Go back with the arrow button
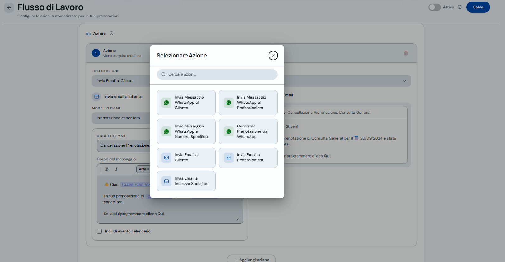 pyautogui.click(x=9, y=8)
